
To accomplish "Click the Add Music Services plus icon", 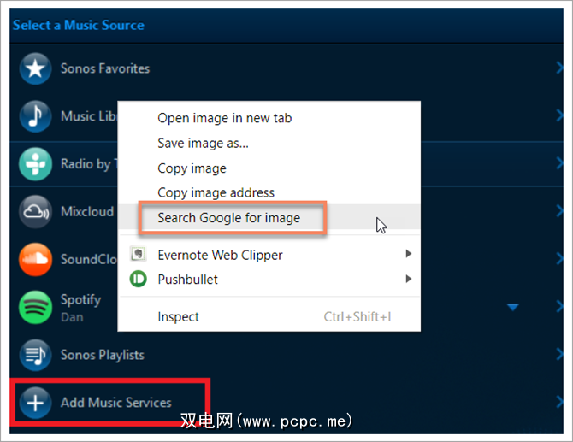I will point(35,403).
